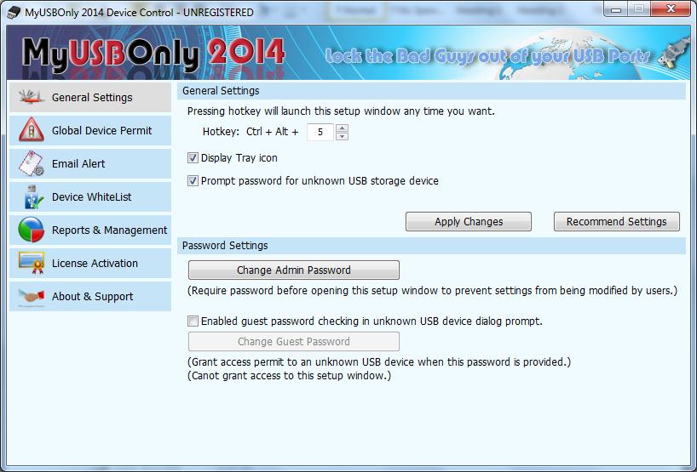Open the General Settings tab
697x472 pixels.
coord(90,97)
